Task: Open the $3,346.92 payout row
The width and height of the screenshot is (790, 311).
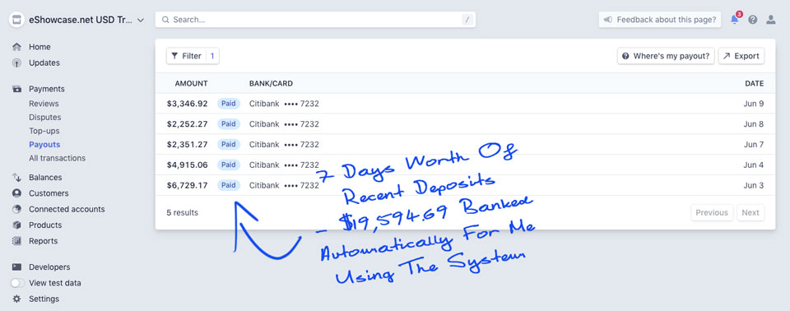Action: point(465,104)
